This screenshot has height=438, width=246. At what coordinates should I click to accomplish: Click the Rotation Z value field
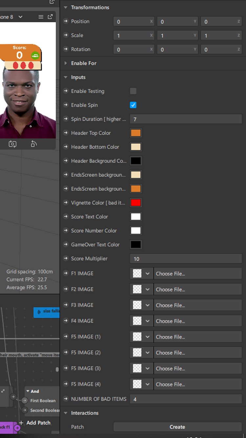(x=221, y=49)
